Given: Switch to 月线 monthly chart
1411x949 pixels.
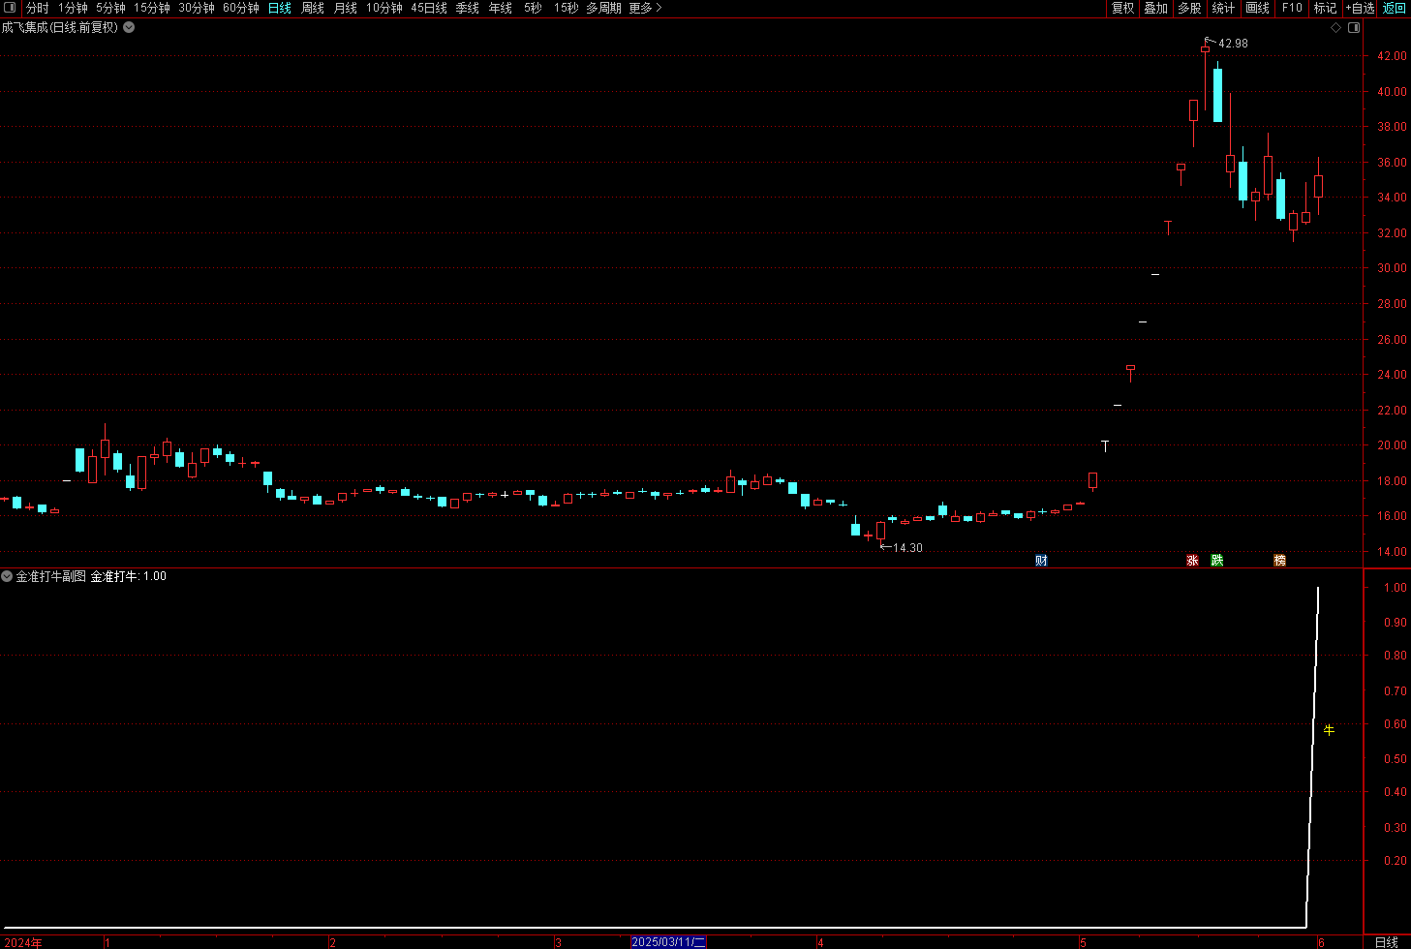Looking at the screenshot, I should (x=346, y=8).
